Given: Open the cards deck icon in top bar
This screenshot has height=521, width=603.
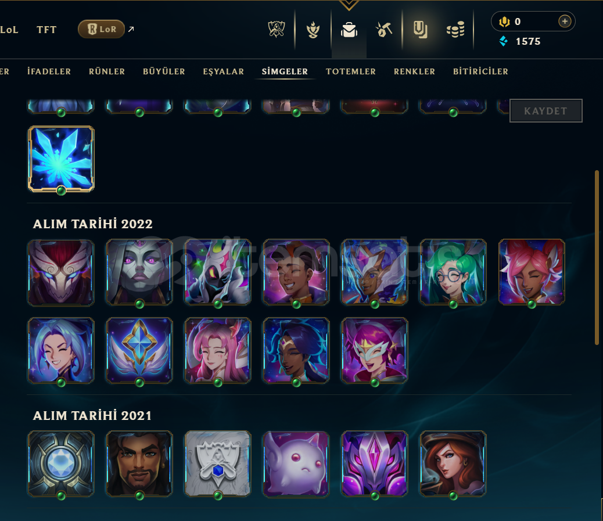Looking at the screenshot, I should pos(420,30).
